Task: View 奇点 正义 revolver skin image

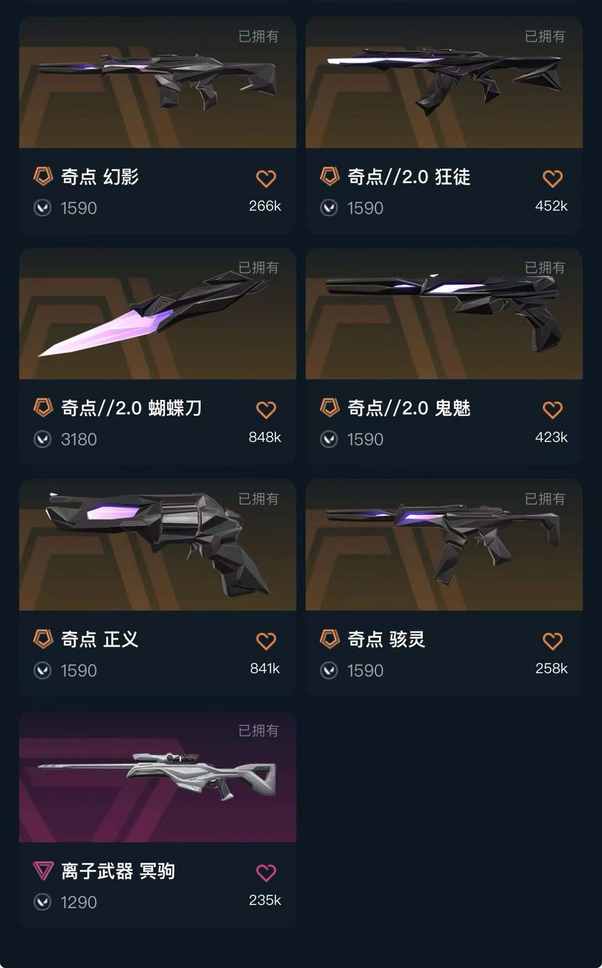Action: click(x=158, y=545)
